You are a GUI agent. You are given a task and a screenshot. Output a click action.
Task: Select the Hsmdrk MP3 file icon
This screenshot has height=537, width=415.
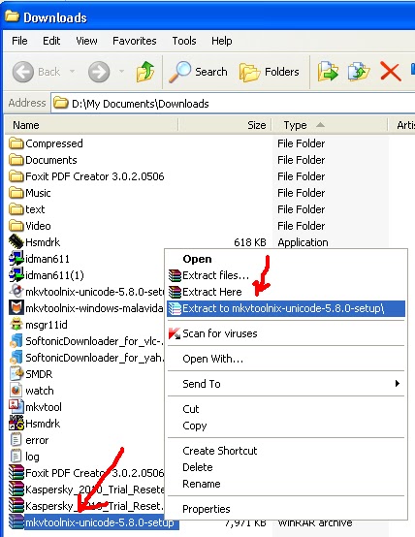coord(16,424)
